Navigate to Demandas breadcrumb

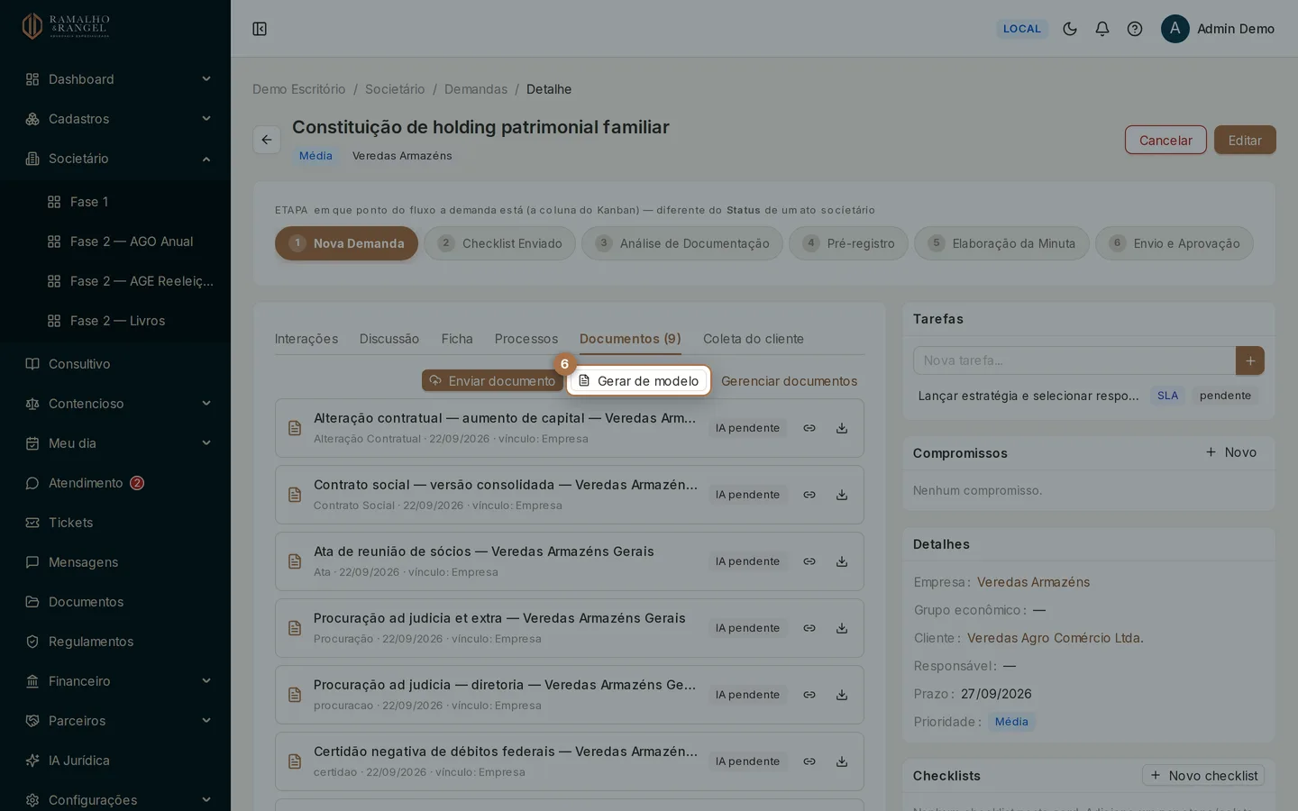tap(476, 89)
